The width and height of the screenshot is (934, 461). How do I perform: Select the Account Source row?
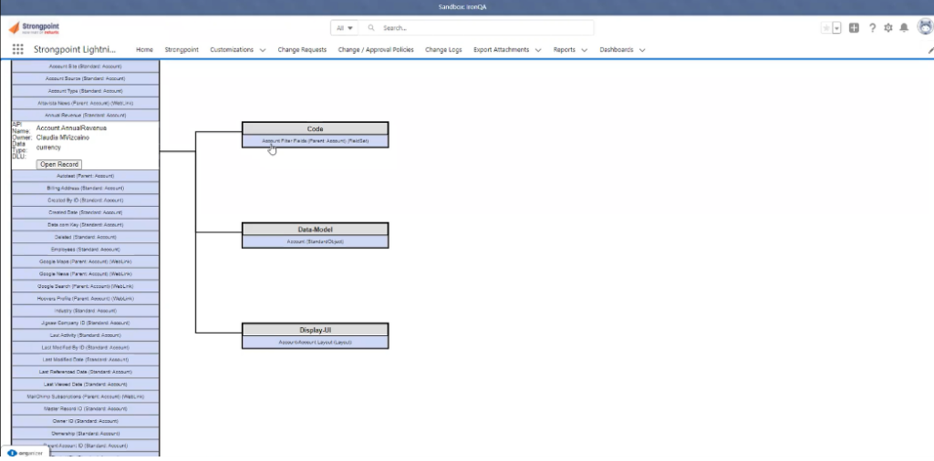click(x=85, y=78)
